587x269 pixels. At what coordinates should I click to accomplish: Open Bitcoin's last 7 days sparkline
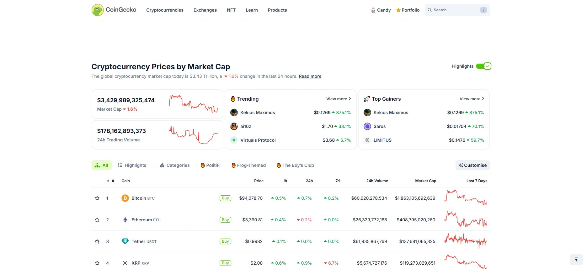click(x=466, y=198)
